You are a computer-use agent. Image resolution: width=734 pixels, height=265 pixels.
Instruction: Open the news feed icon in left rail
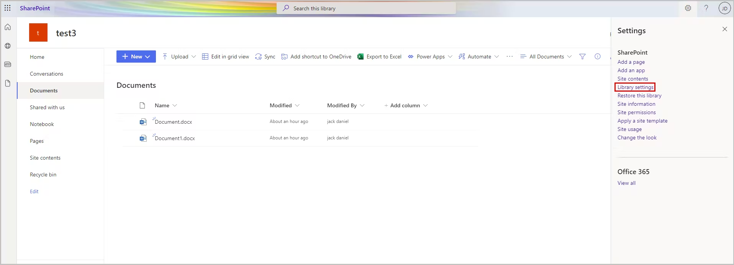click(8, 65)
